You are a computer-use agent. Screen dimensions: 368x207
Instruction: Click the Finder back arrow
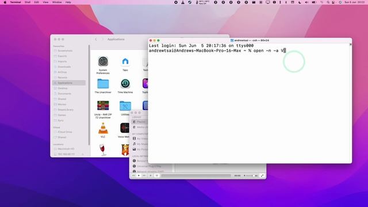96,39
